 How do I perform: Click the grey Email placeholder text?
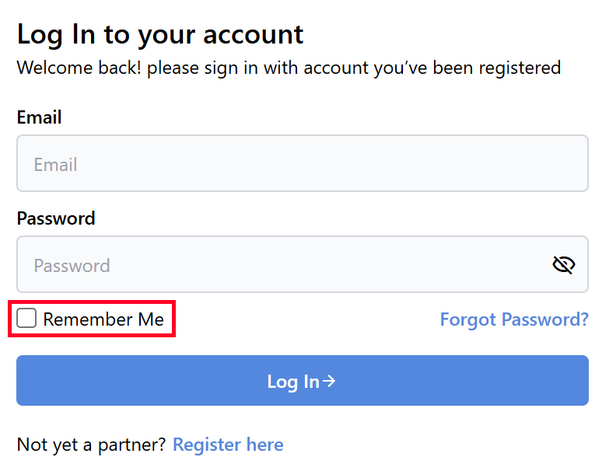[55, 165]
